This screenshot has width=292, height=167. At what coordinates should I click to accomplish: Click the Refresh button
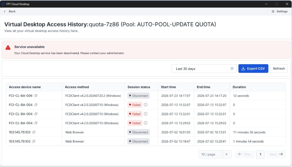click(279, 69)
